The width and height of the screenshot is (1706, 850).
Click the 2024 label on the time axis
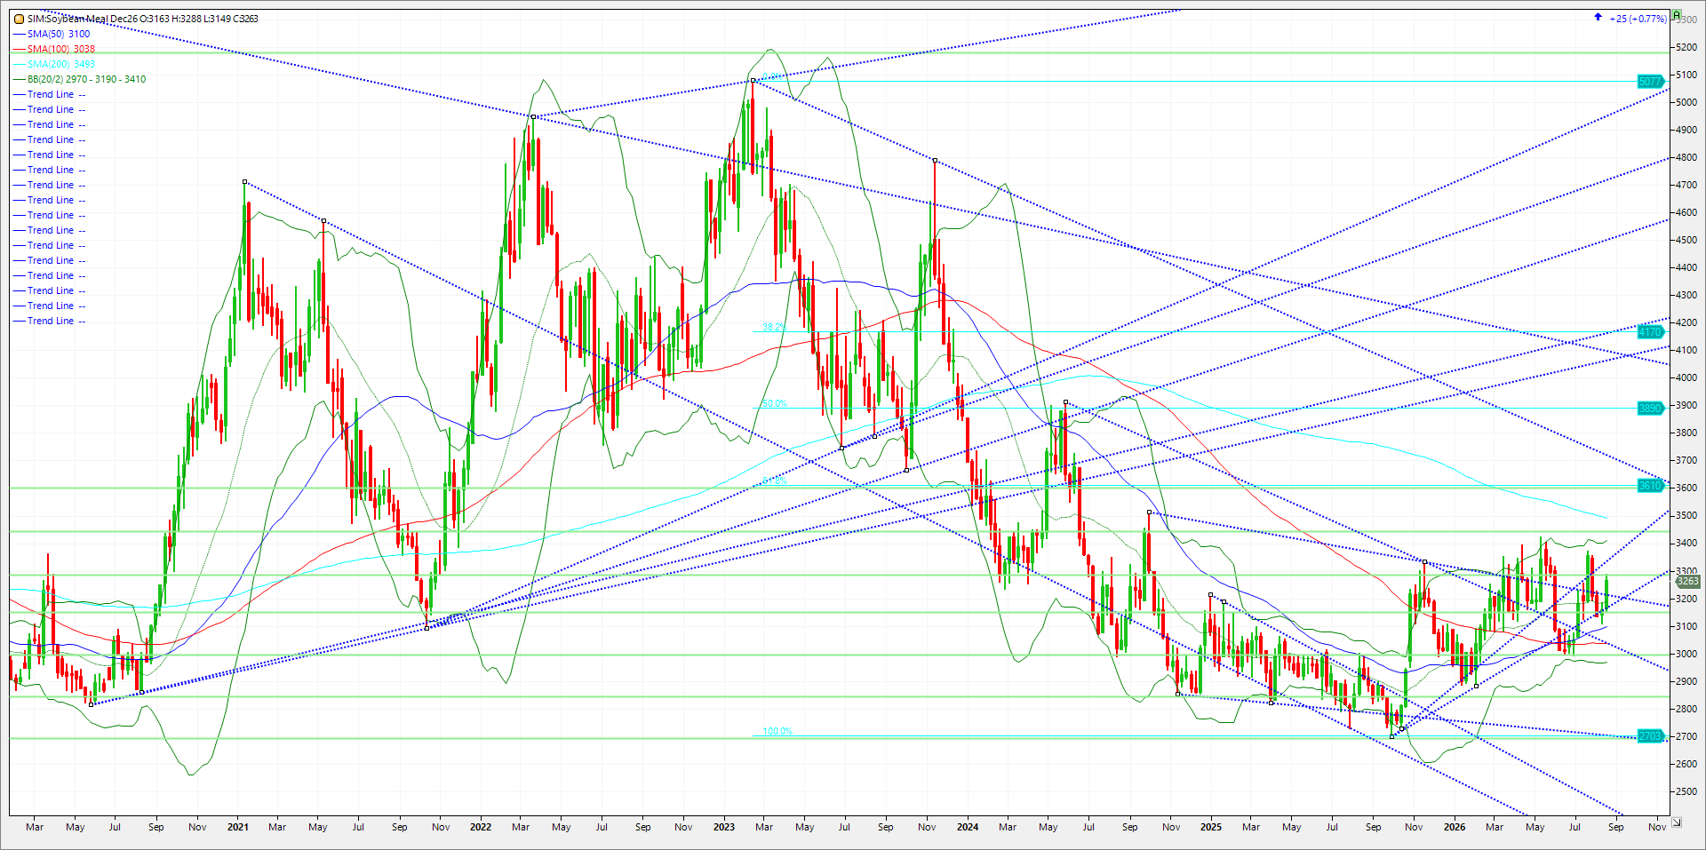968,827
